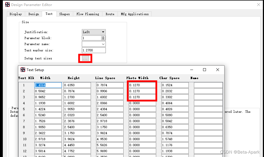
Task: Click Char Space field in row 5
Action: point(175,109)
